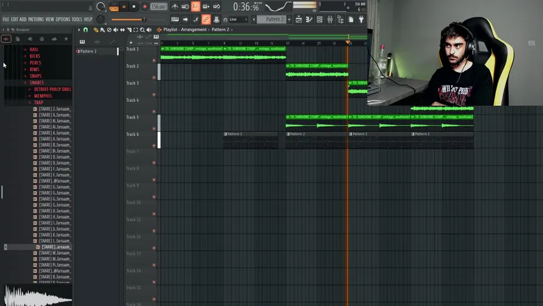The image size is (543, 306).
Task: Select the Select tool in Playlist
Action: (136, 30)
